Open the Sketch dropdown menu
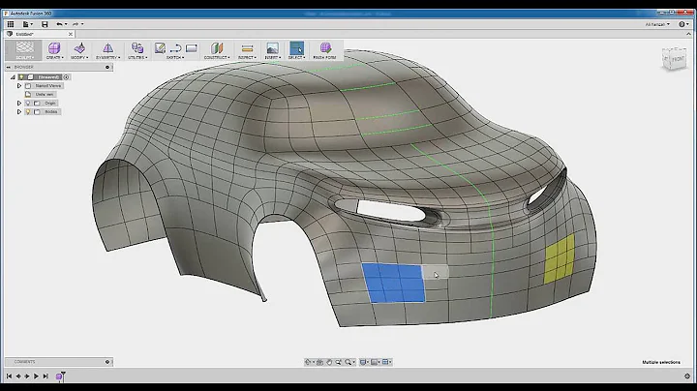This screenshot has width=697, height=391. [x=175, y=58]
